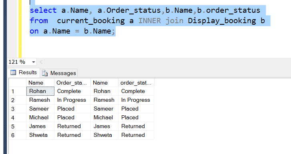
Task: Select row header number 1
Action: [18, 91]
